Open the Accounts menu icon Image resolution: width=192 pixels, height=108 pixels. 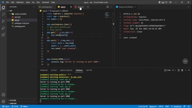pyautogui.click(x=3, y=95)
